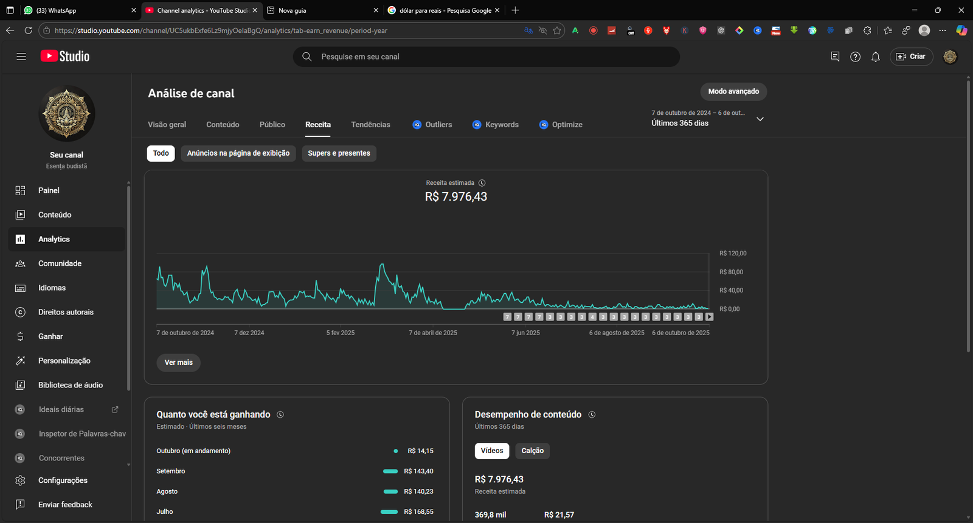Open the Criar menu button
Screen dimensions: 973x523
pos(911,57)
